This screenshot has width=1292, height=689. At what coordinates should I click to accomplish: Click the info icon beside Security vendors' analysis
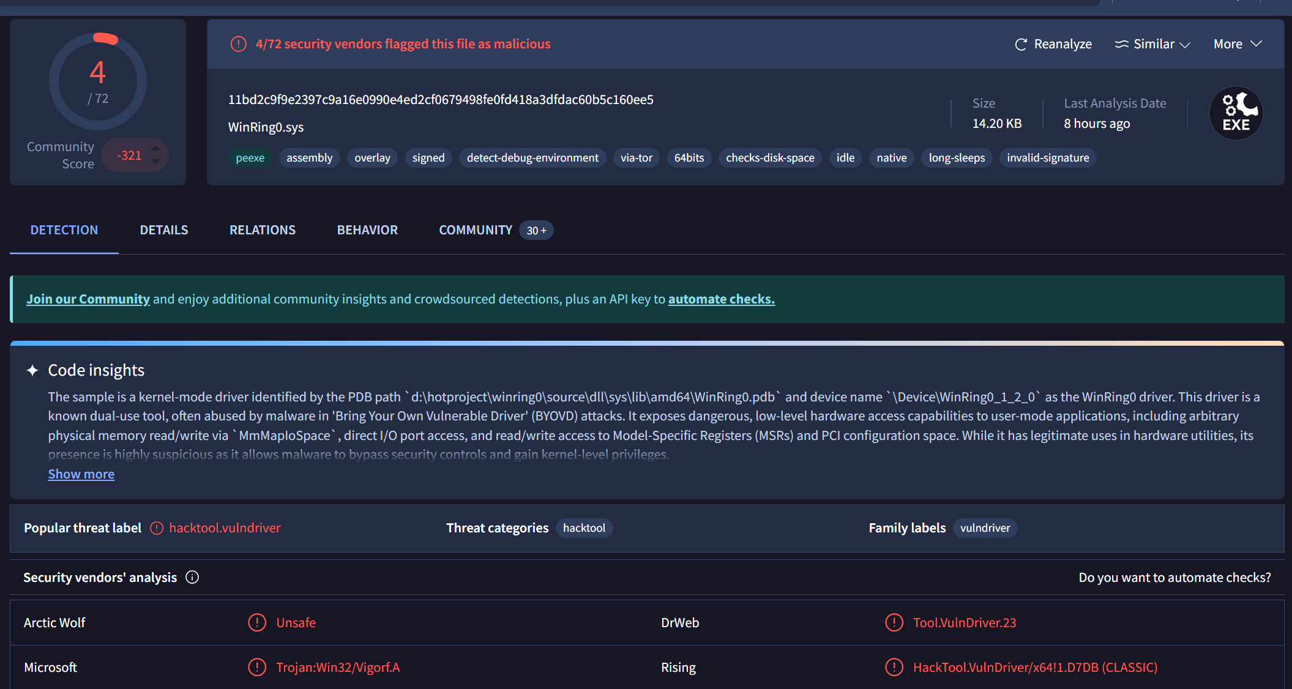192,577
